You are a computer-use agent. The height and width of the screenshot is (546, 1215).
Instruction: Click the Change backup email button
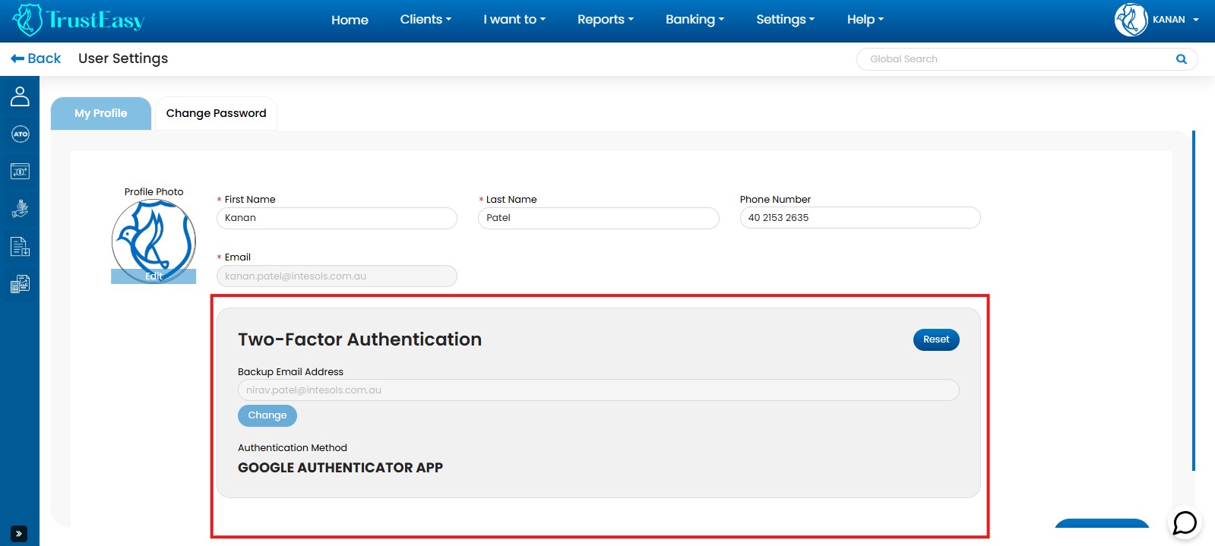[x=267, y=415]
